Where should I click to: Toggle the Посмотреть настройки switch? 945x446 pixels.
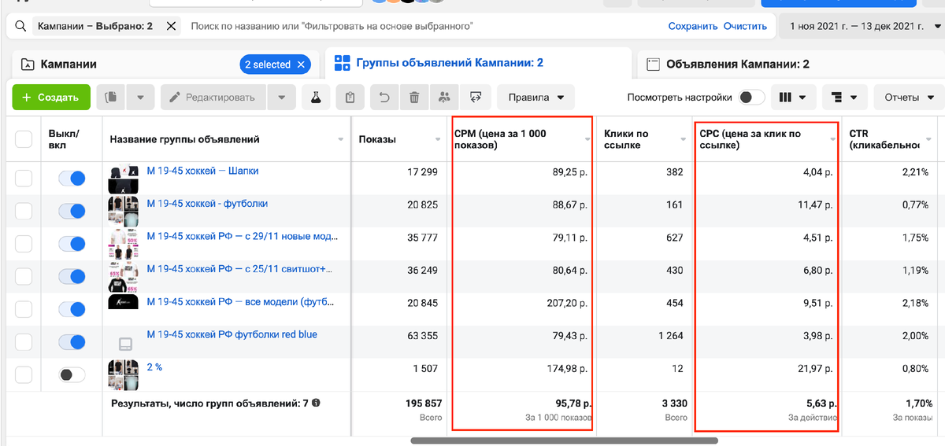[x=751, y=98]
